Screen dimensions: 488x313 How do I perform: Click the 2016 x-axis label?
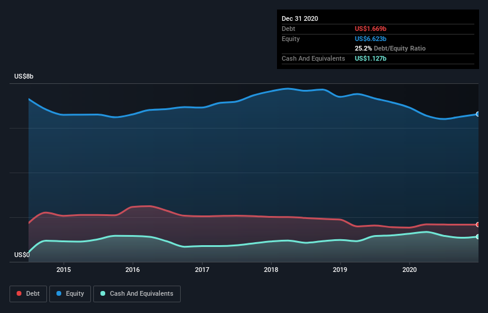133,270
